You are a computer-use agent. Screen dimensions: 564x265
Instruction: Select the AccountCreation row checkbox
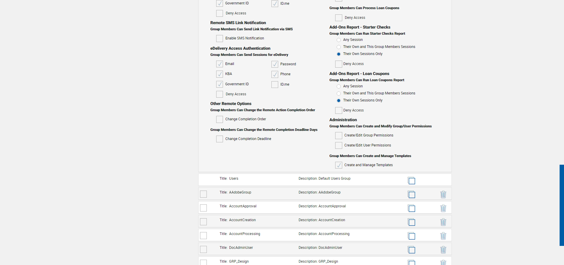203,222
